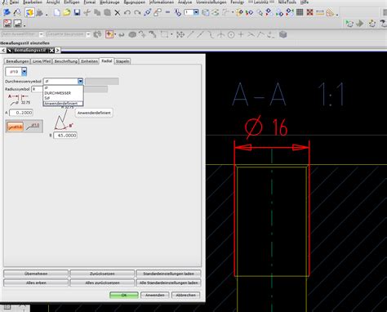387x312 pixels.
Task: Click the Abbrechen button
Action: click(x=185, y=295)
